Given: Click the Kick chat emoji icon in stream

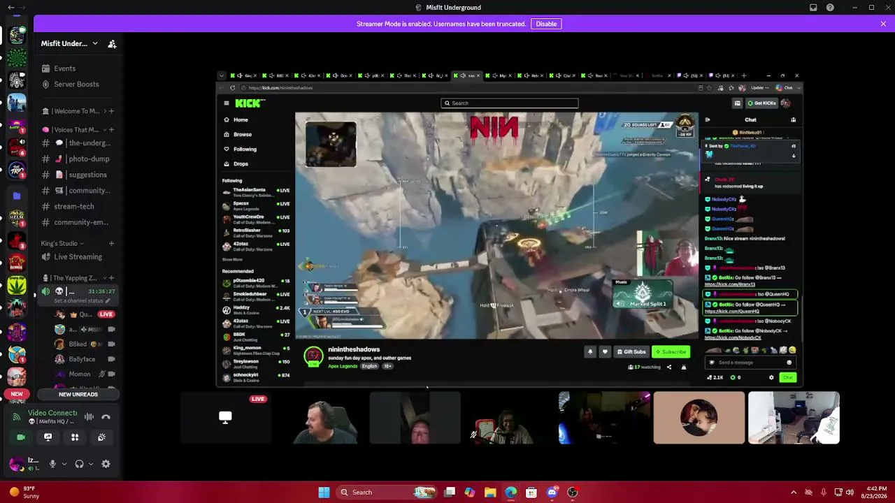Looking at the screenshot, I should (x=789, y=363).
